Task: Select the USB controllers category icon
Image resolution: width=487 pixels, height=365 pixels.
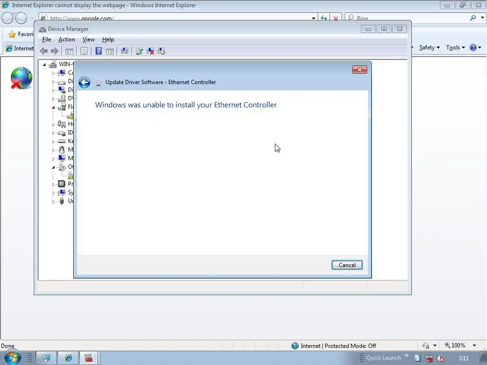Action: (61, 201)
